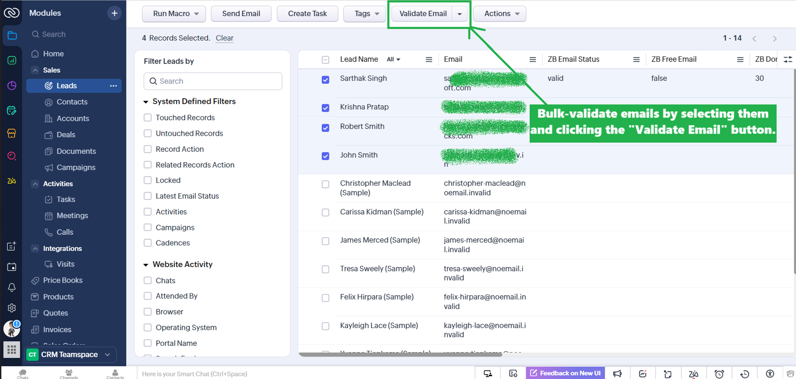This screenshot has width=796, height=379.
Task: Select the Christopher Maclead (Sample) checkbox
Action: [x=325, y=184]
